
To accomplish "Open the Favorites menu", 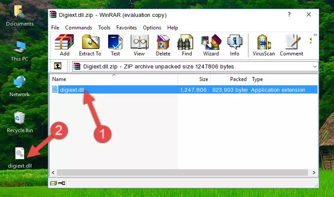I will [x=126, y=28].
